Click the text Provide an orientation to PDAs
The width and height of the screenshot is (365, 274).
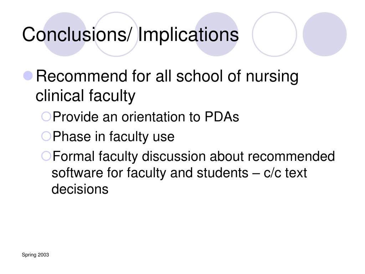coord(146,117)
